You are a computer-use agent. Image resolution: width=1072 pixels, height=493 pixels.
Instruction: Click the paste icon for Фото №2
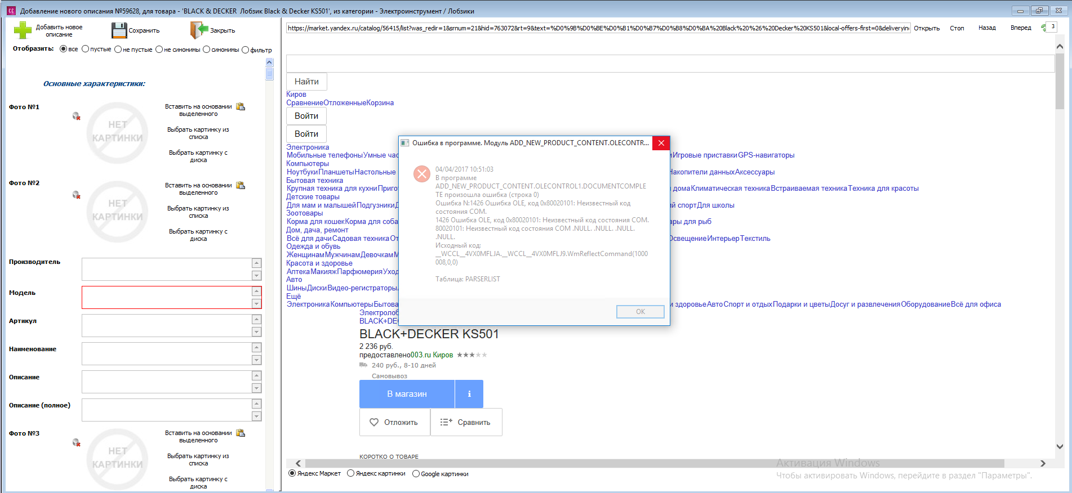tap(241, 185)
